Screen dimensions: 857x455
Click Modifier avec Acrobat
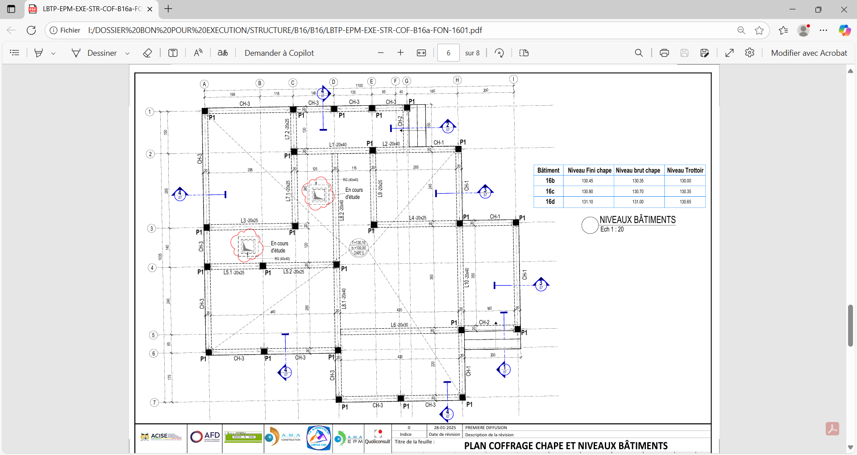[809, 53]
